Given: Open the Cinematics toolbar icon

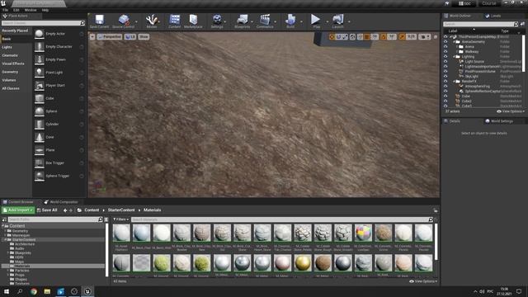Looking at the screenshot, I should tap(265, 21).
